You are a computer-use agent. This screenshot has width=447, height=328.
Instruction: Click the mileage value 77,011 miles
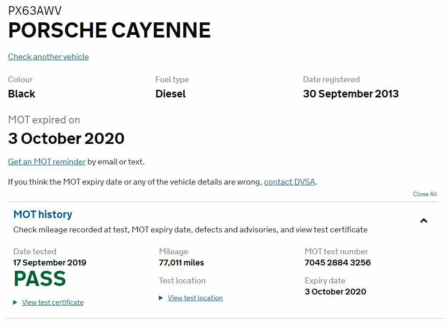[181, 263]
